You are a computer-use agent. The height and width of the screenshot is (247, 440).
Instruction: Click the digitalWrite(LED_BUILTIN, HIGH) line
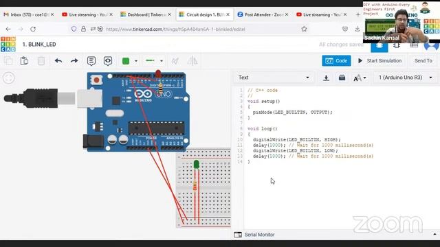[296, 140]
